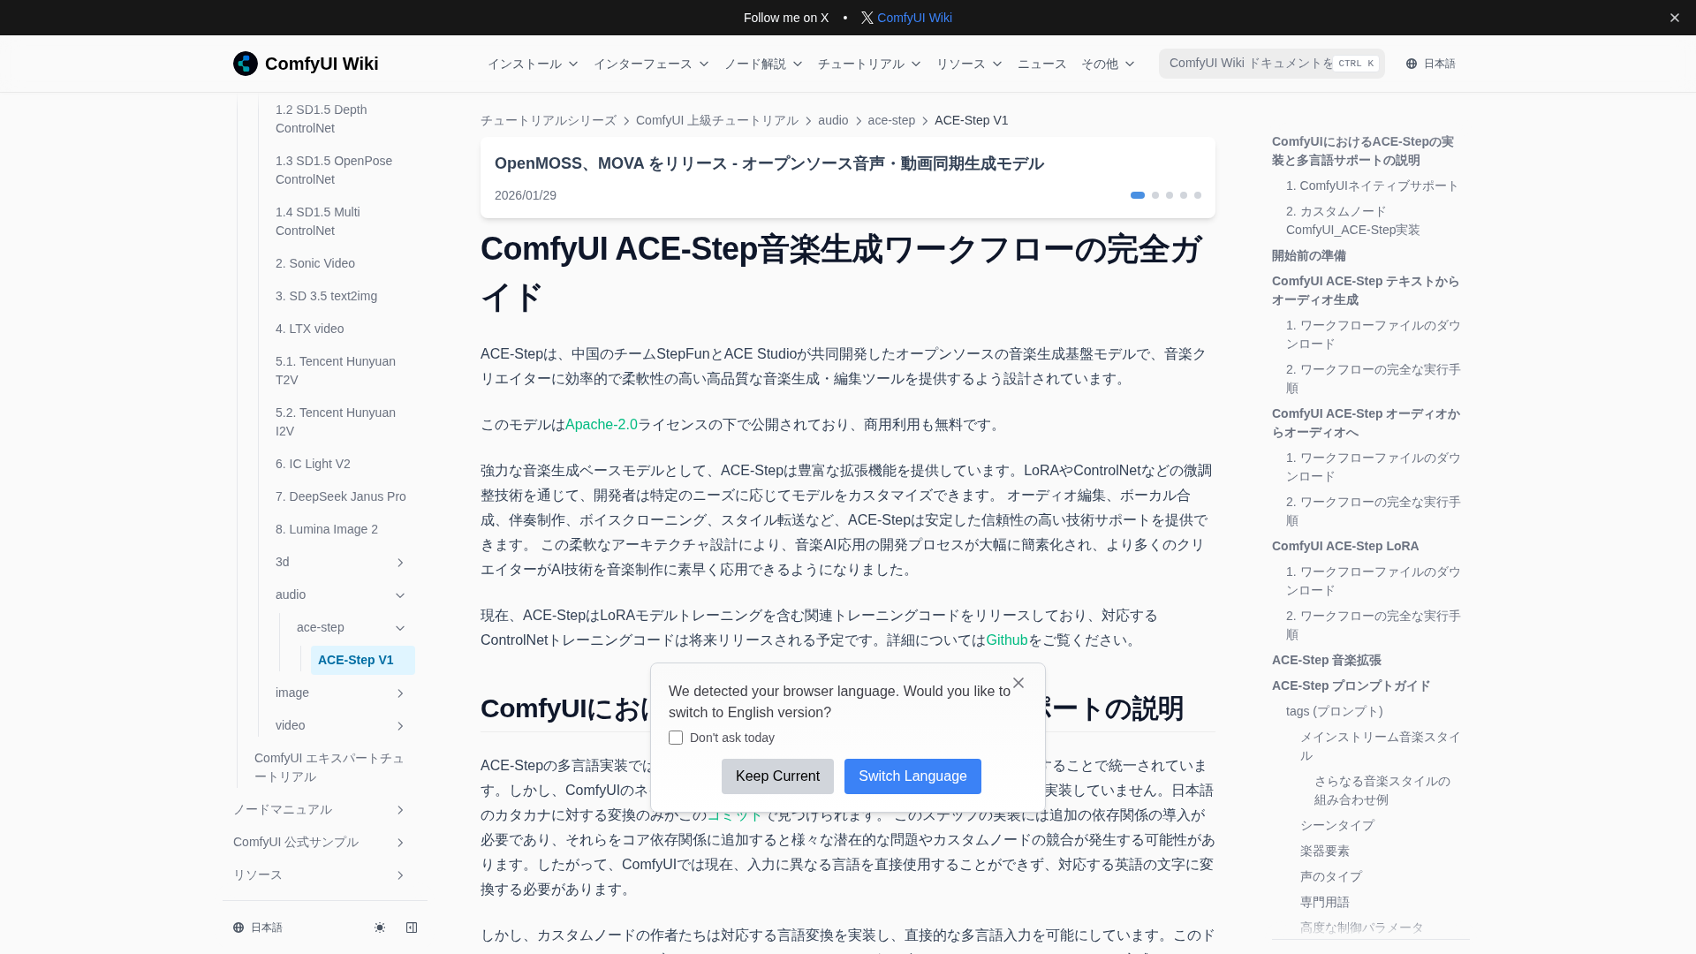Screen dimensions: 1696x954
Task: Open the Apache-2.0 license link
Action: coord(601,425)
